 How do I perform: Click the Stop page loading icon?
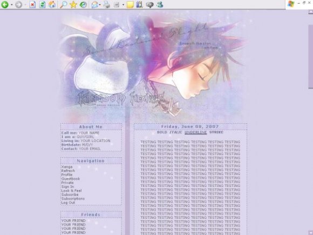(x=32, y=4)
